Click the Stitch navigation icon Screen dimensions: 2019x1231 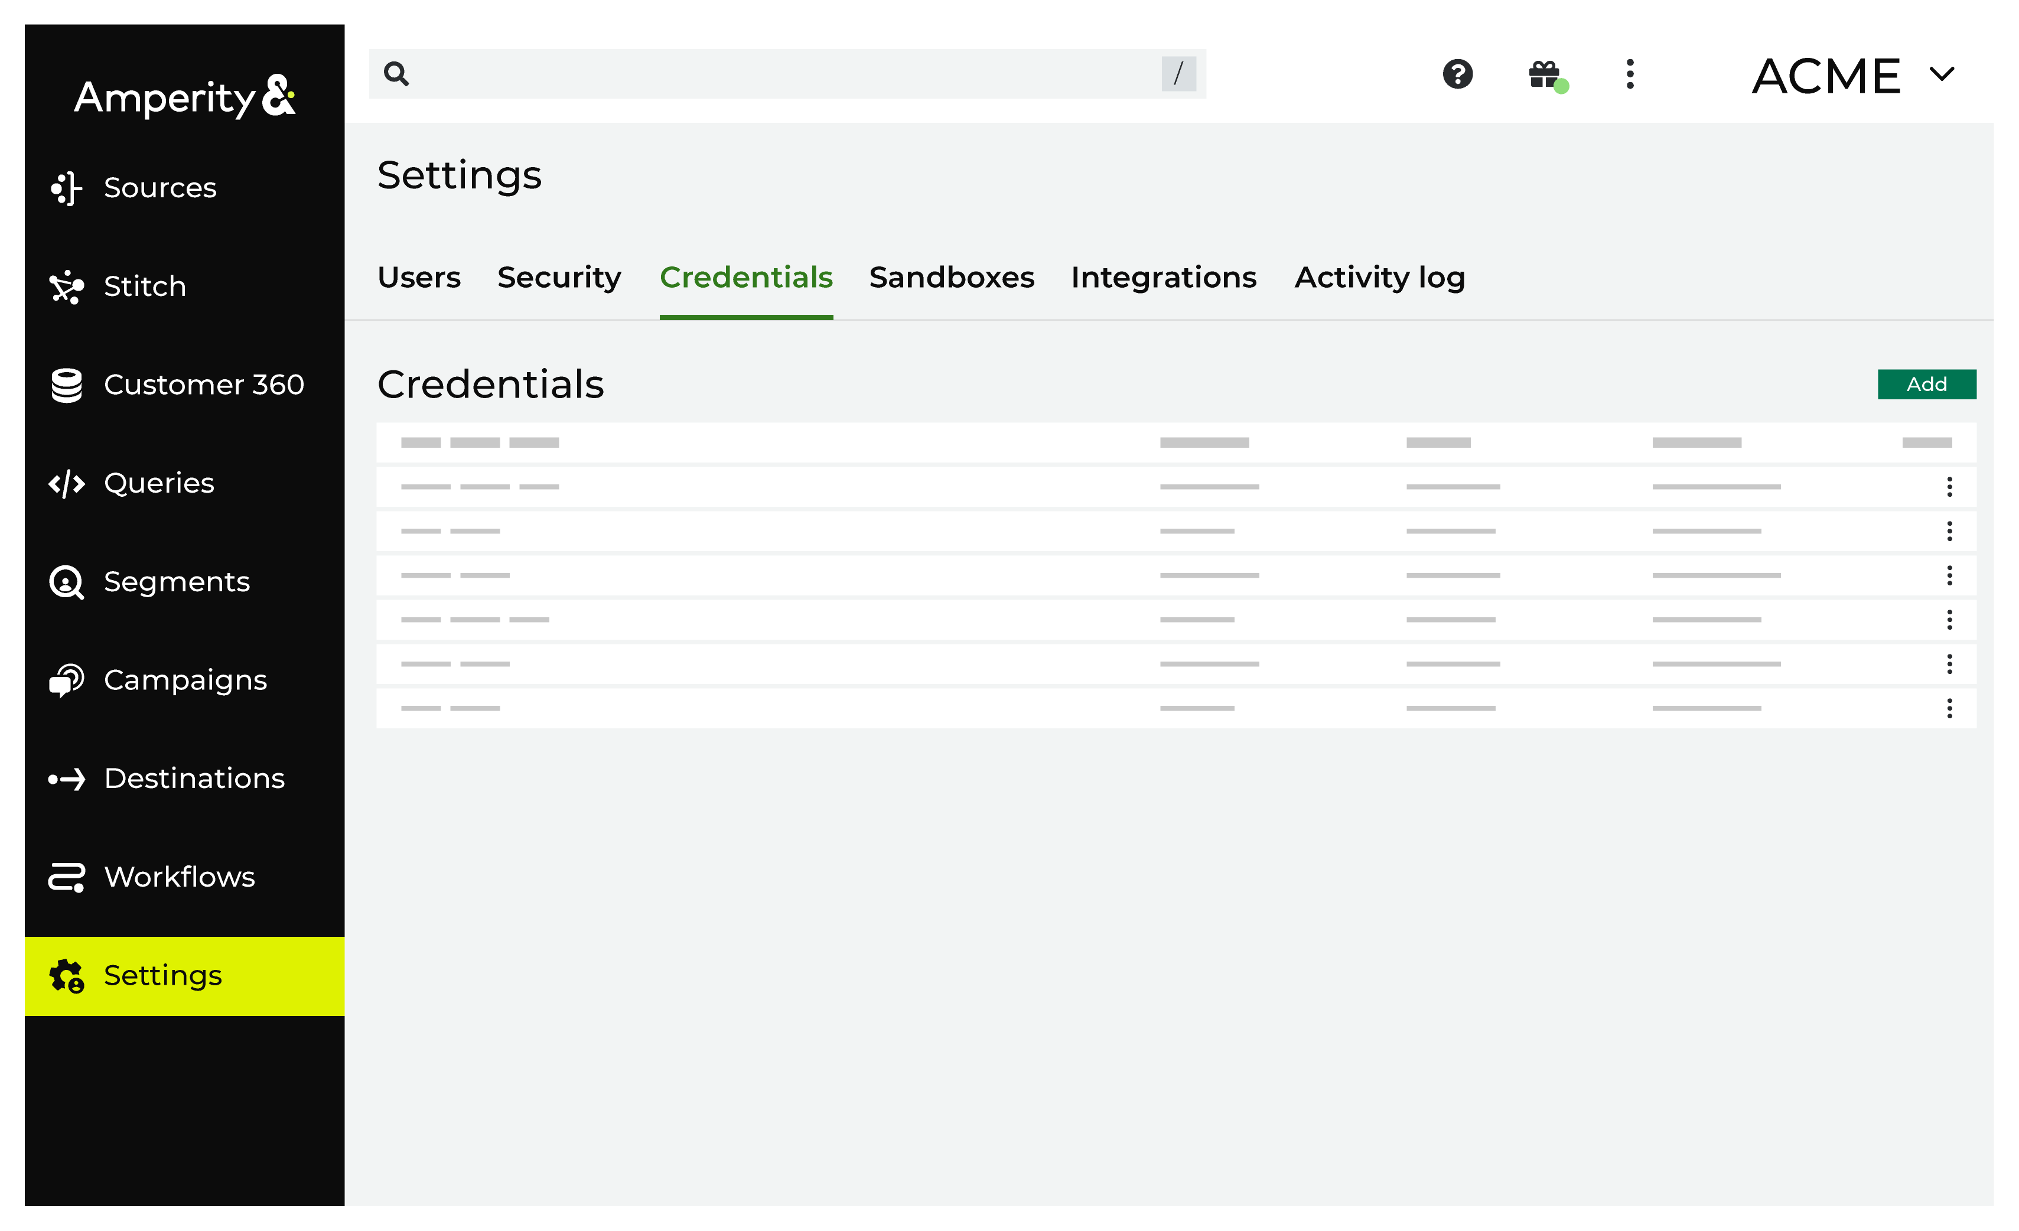[x=65, y=285]
